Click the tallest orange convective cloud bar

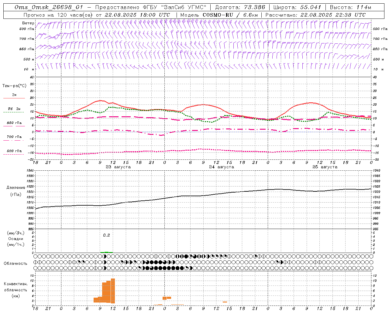(x=113, y=291)
